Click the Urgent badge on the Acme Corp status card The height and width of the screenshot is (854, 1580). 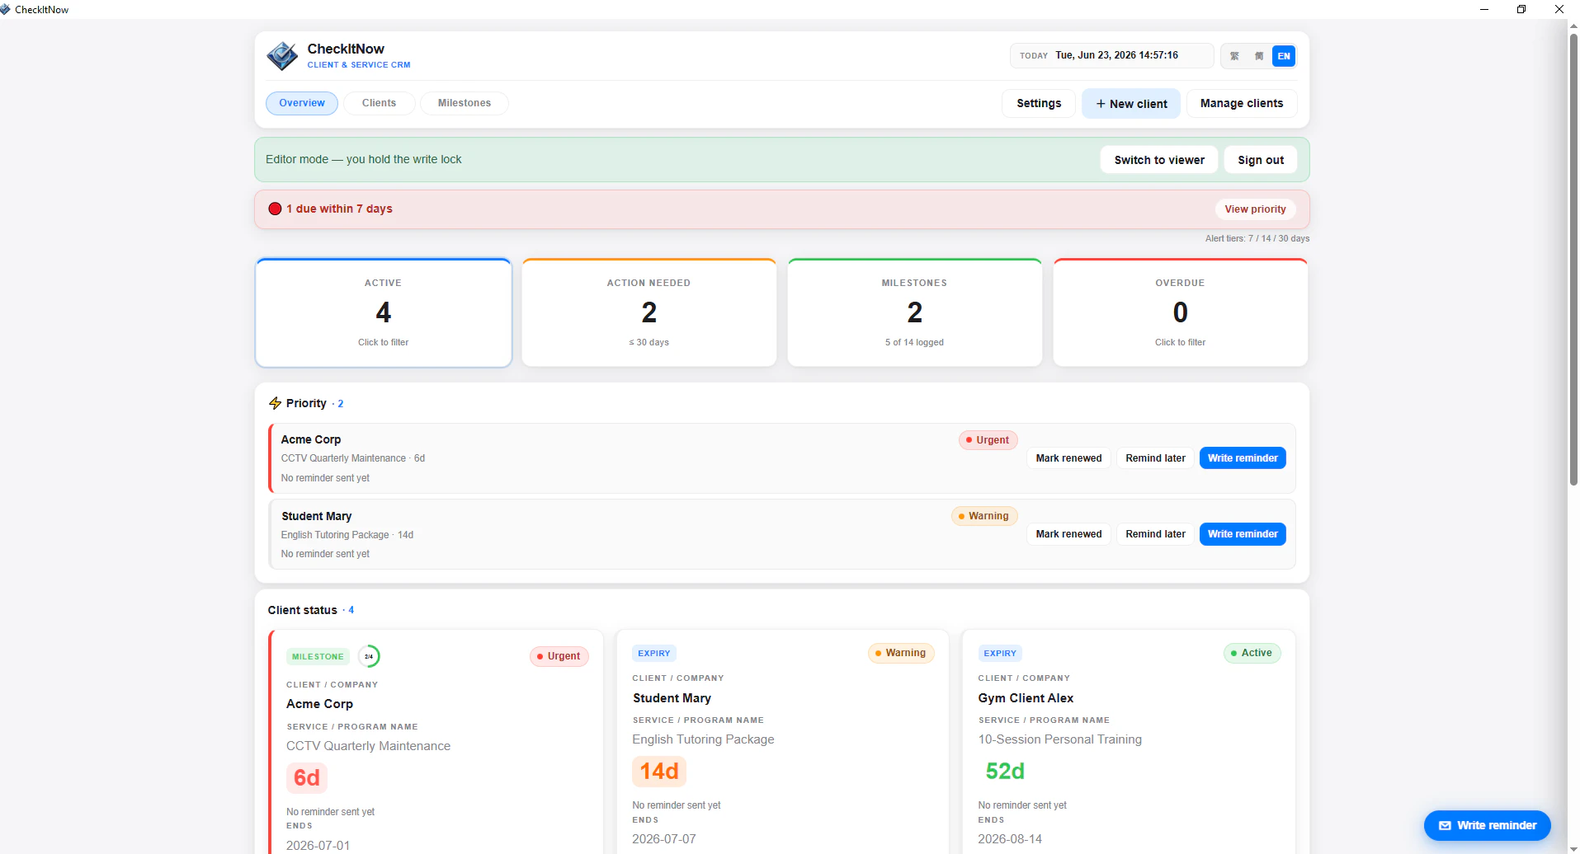[559, 656]
